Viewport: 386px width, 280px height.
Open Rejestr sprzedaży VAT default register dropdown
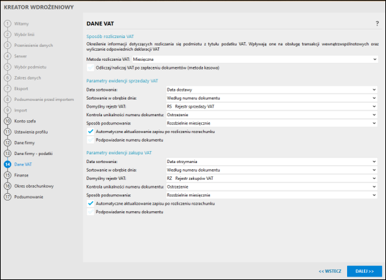click(271, 106)
